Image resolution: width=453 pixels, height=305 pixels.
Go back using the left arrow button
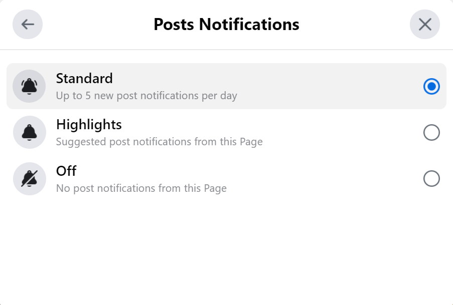[x=28, y=25]
